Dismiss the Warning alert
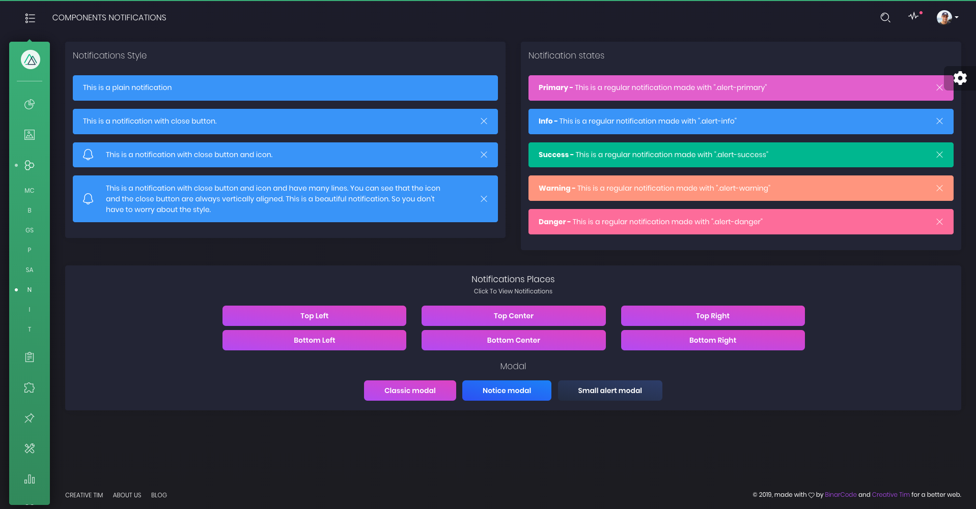Screen dimensions: 976x509 coord(939,188)
